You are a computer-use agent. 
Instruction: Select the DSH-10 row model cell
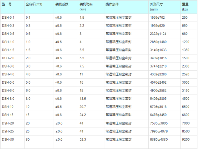click(x=13, y=107)
